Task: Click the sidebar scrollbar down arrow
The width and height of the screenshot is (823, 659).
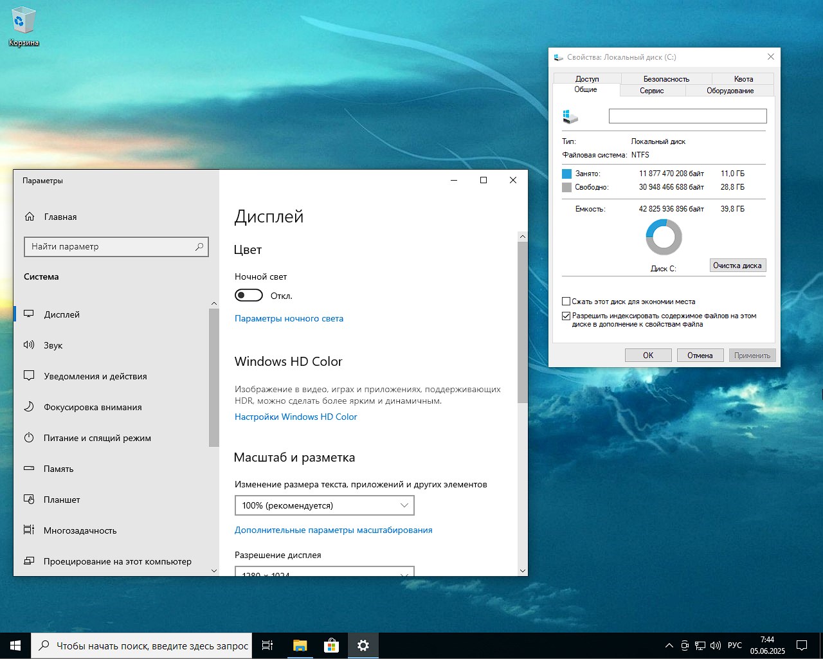Action: click(214, 570)
